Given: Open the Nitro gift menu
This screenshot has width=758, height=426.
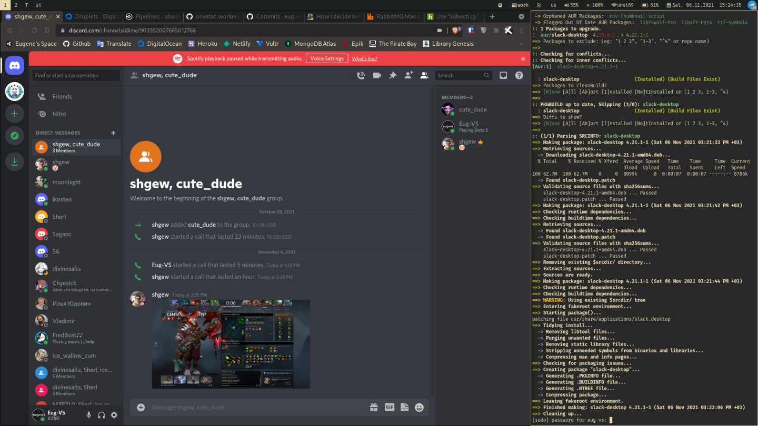Looking at the screenshot, I should click(374, 407).
